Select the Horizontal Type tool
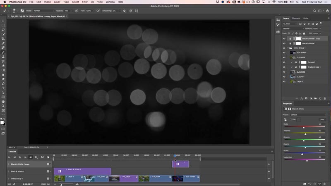 click(x=3, y=88)
